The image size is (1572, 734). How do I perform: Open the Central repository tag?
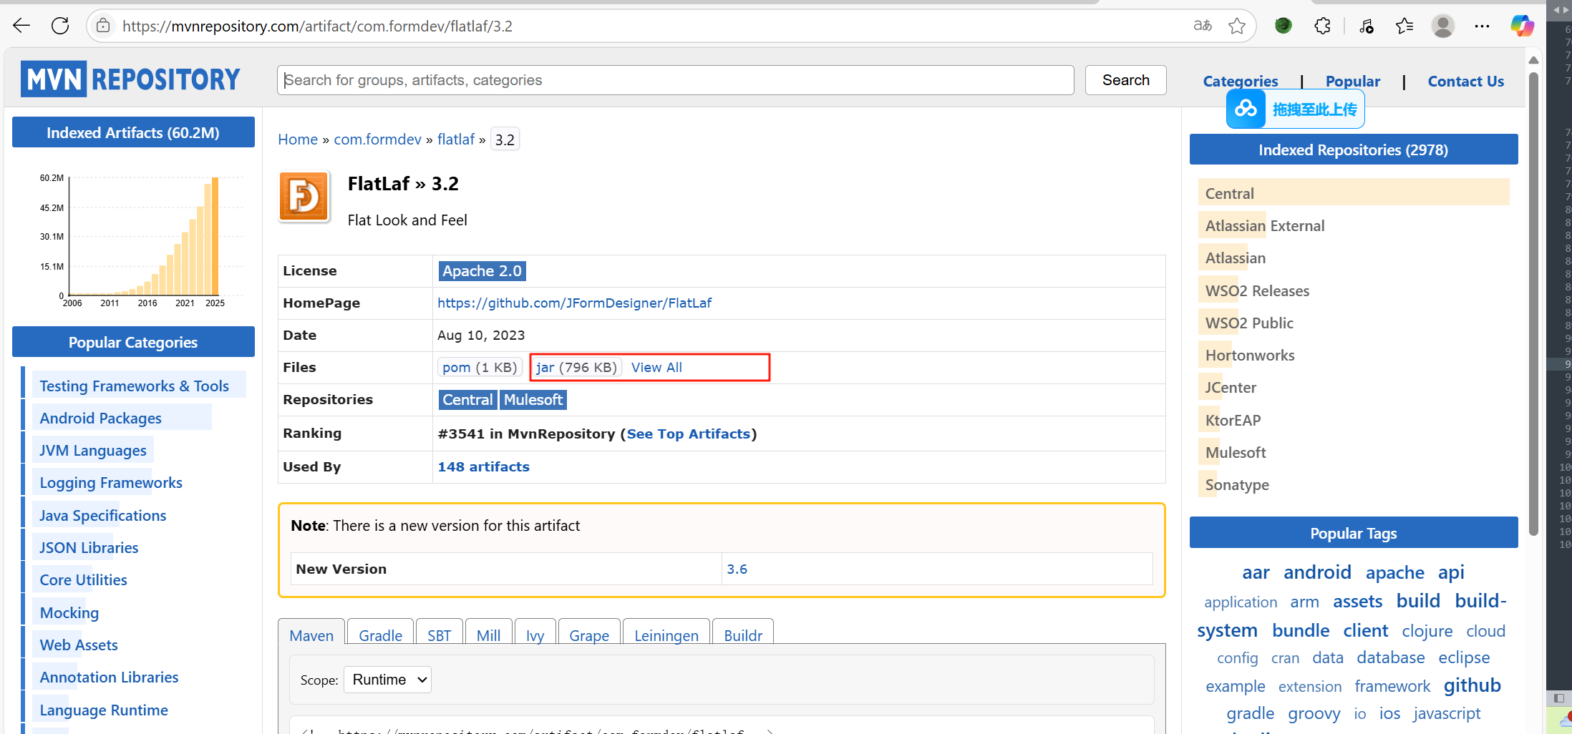pyautogui.click(x=467, y=400)
